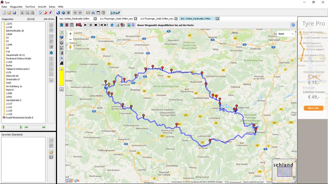Click the magnifier search icon on yellow bar
Viewport: 328px width, 184px height.
coord(61,69)
